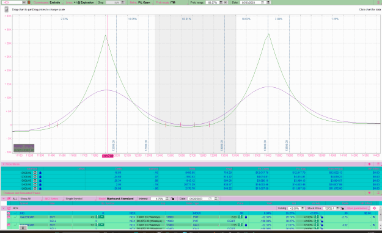
Task: Toggle the lock on the 13008.00 slice
Action: [x=40, y=181]
